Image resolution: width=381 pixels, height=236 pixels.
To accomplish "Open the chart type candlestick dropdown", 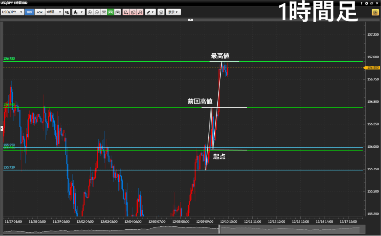I will click(78, 12).
